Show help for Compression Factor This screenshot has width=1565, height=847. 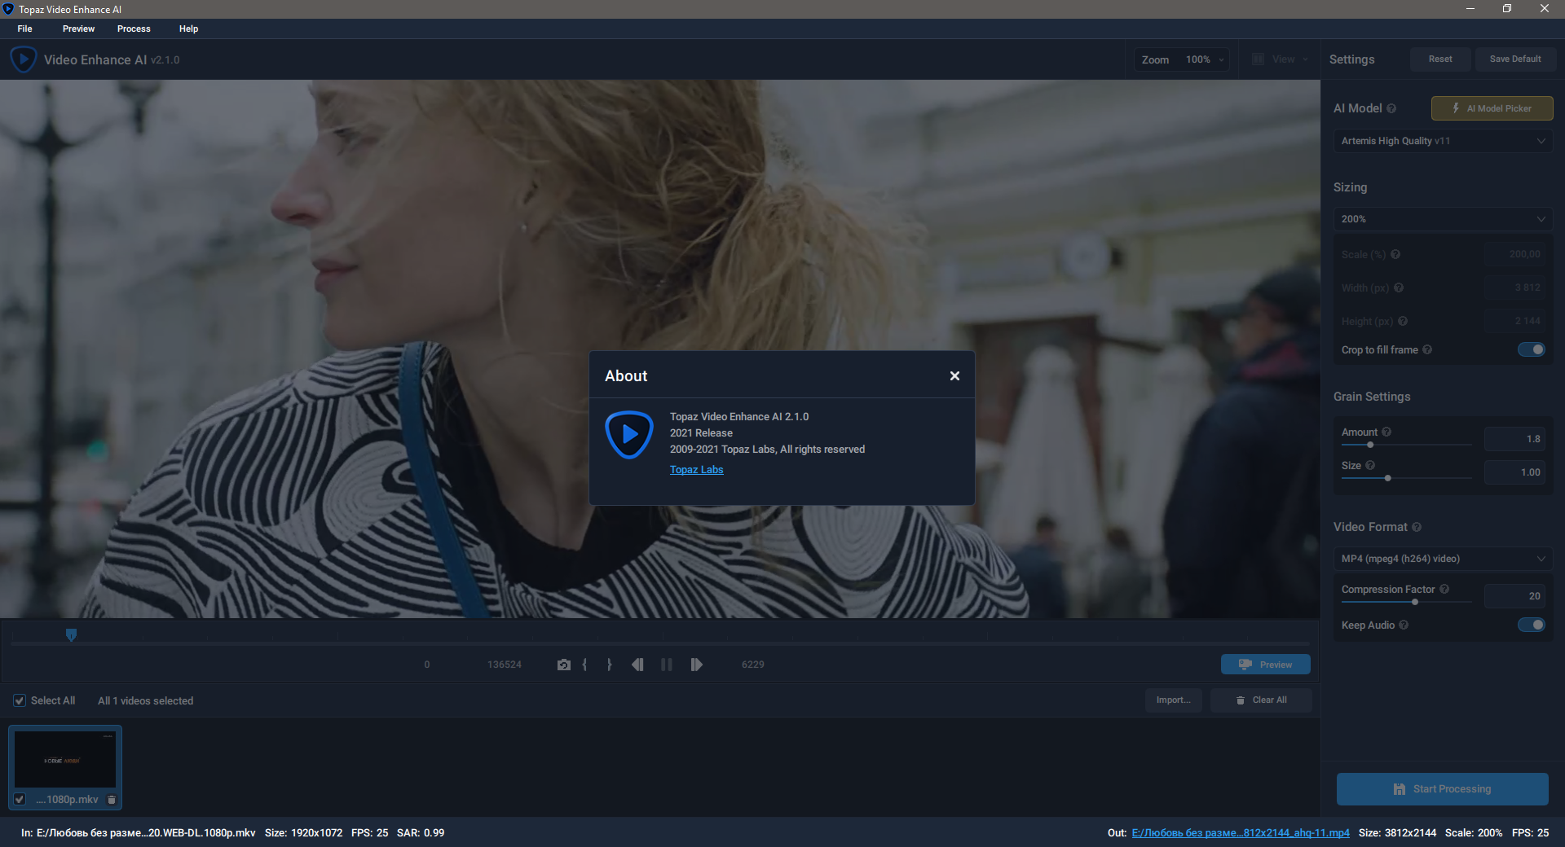coord(1444,589)
